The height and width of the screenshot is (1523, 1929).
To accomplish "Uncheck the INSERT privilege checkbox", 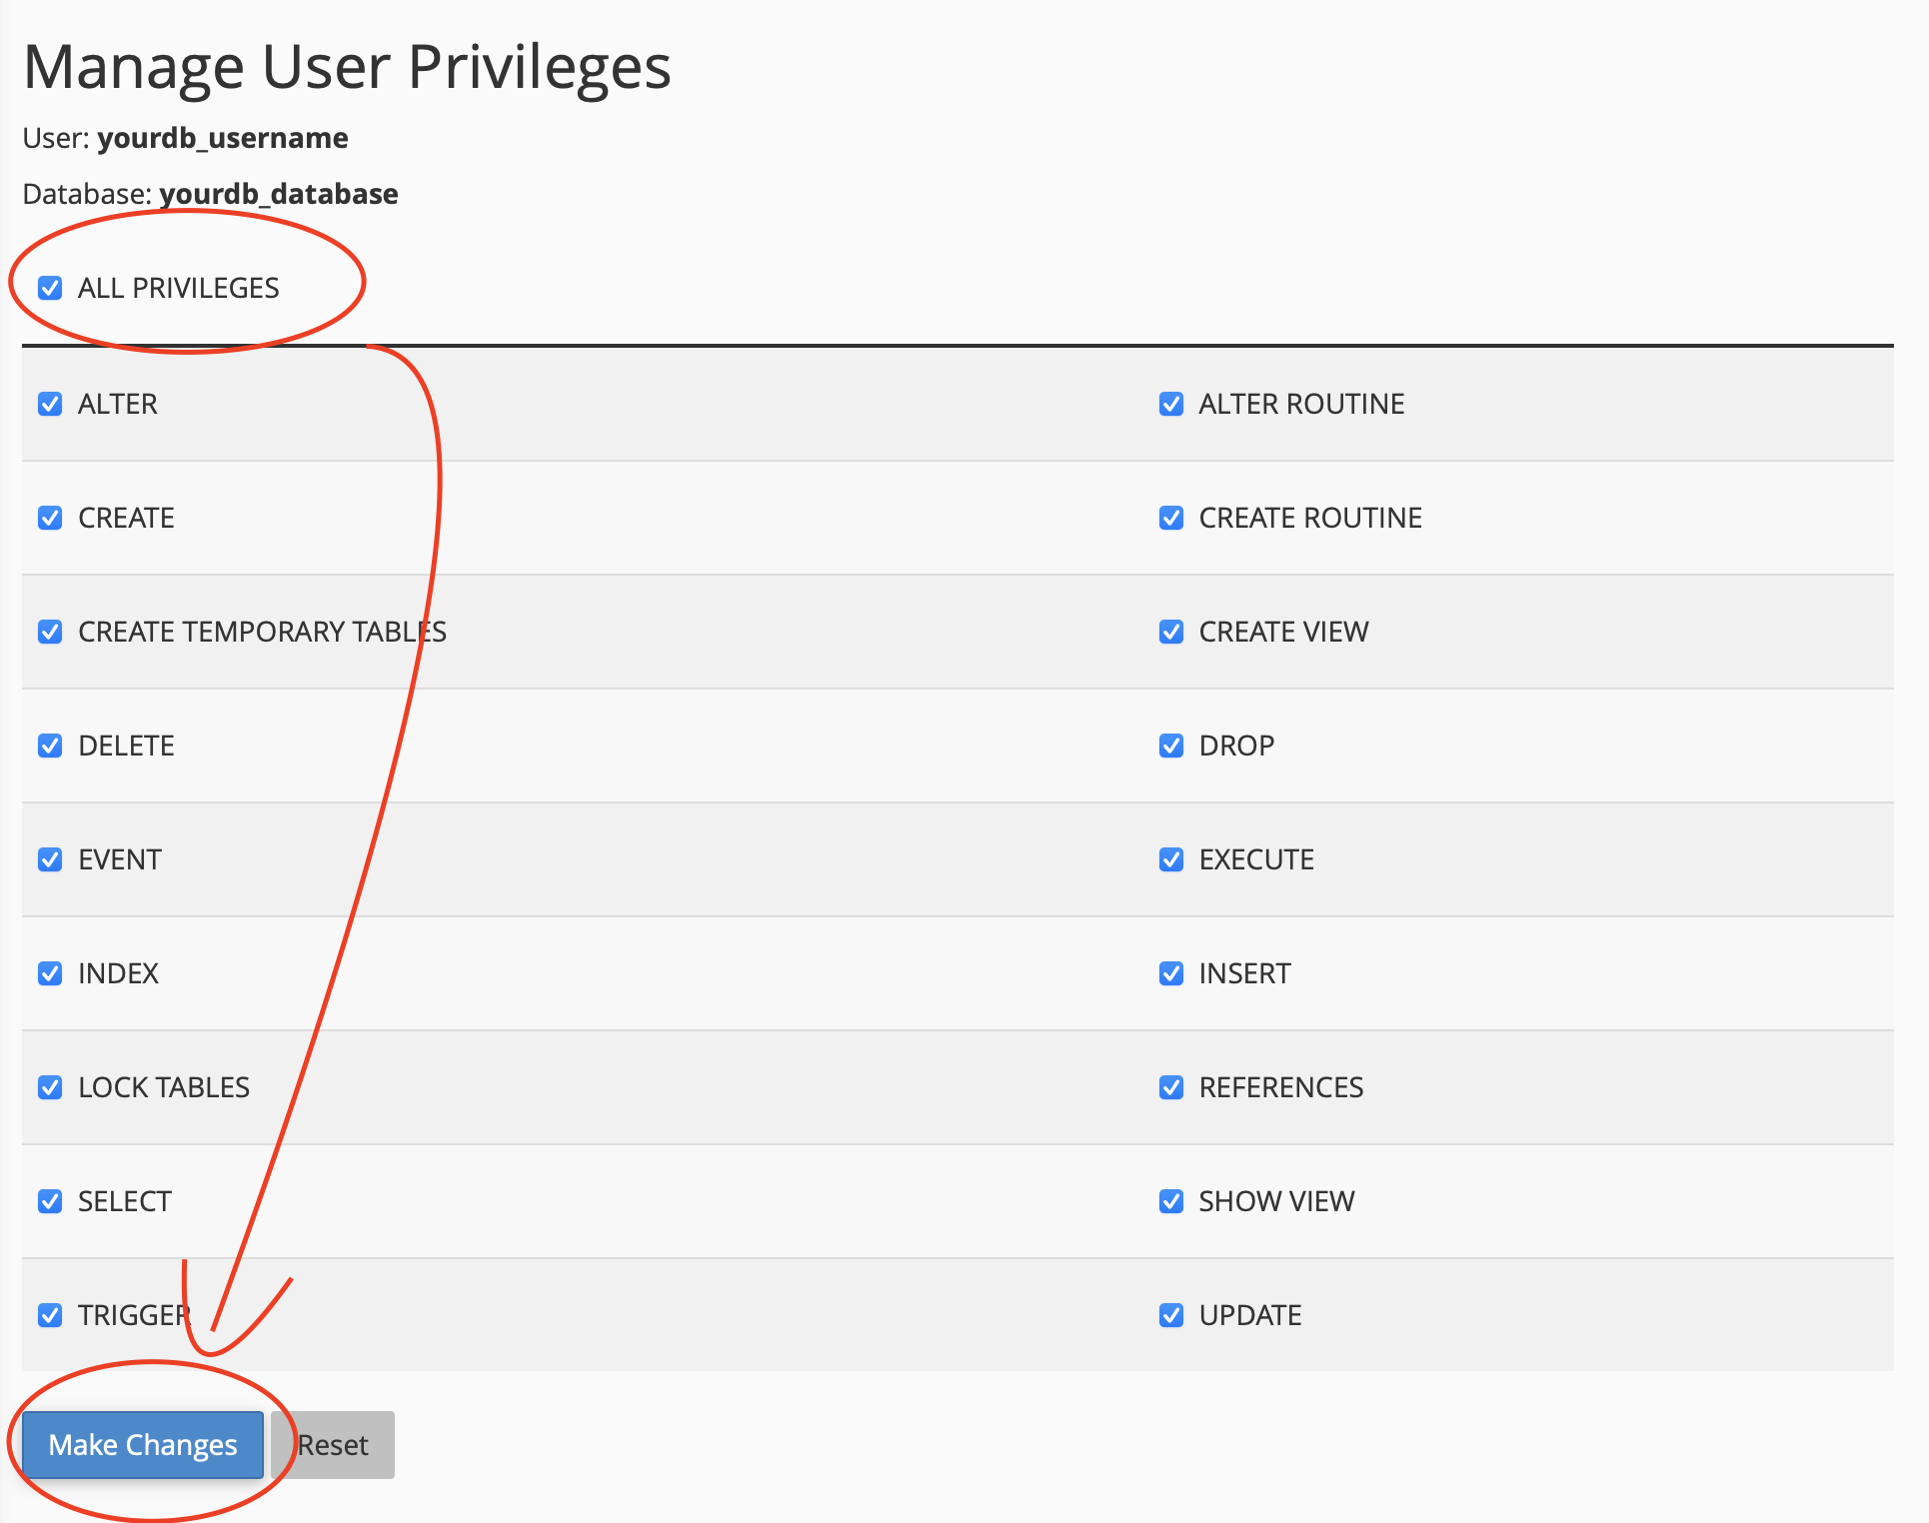I will [1170, 973].
